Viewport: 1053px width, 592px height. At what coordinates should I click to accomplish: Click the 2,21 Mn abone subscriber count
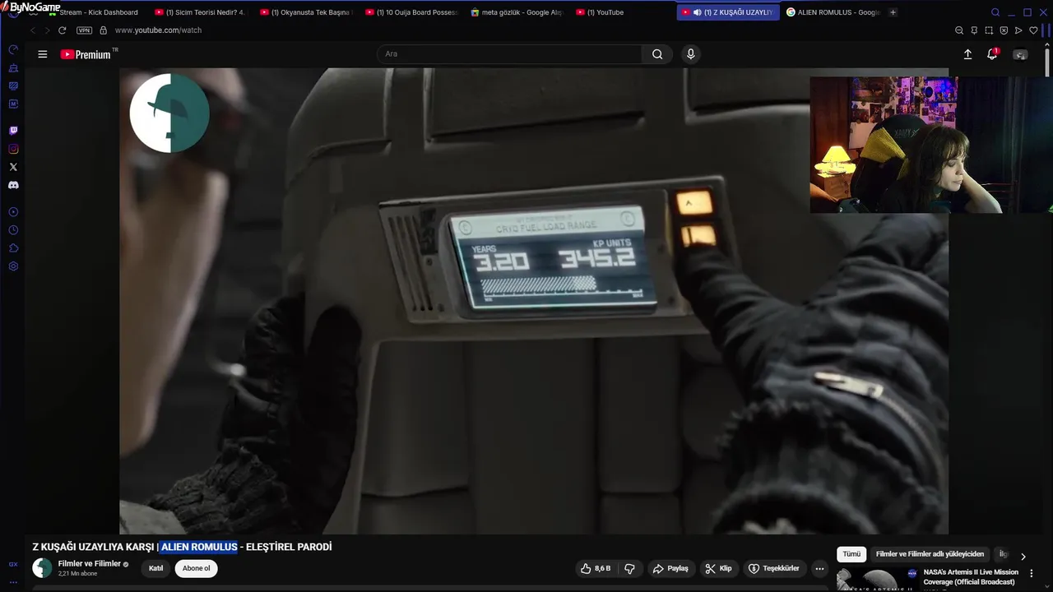coord(77,574)
